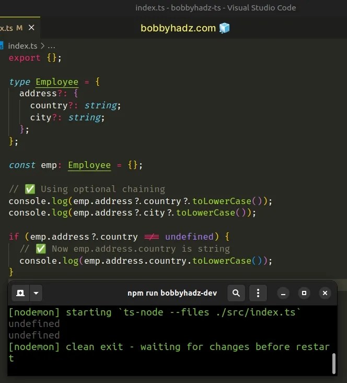
Task: Open terminal search with magnifier icon
Action: point(236,293)
